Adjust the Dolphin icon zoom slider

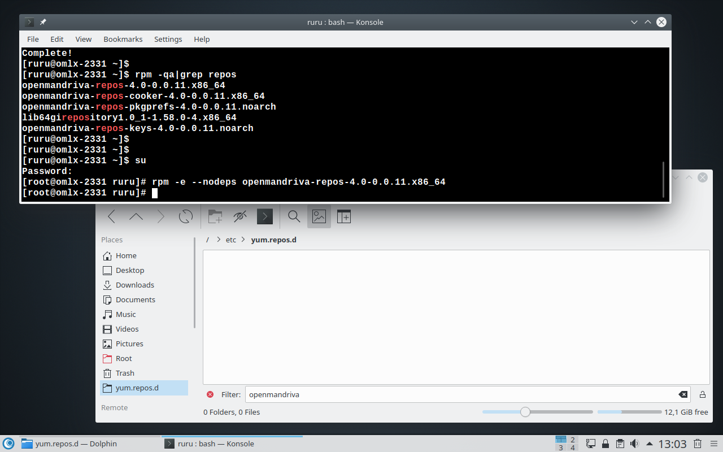coord(537,412)
